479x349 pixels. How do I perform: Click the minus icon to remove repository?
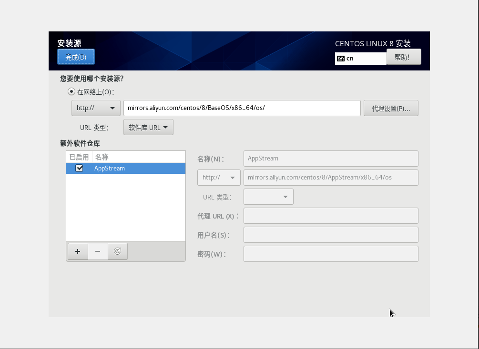pos(98,251)
